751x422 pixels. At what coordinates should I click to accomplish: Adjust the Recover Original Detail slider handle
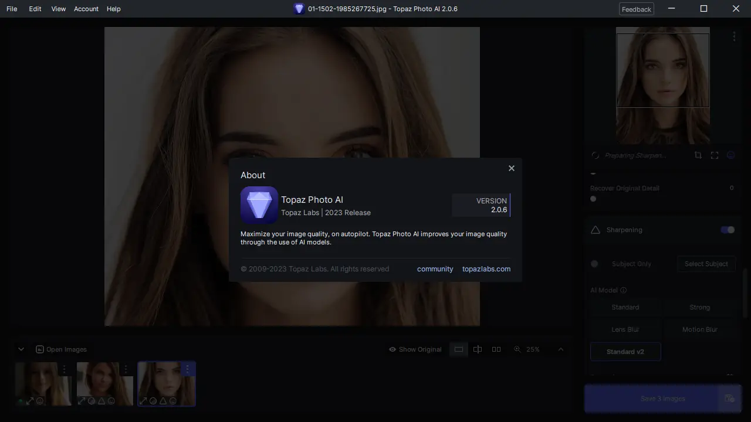tap(593, 199)
